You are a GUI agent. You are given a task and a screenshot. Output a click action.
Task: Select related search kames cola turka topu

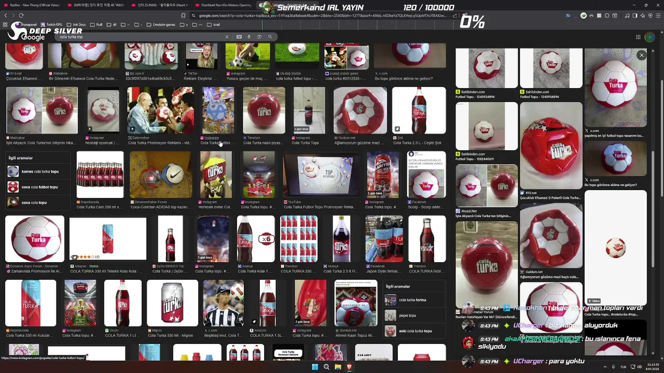pos(38,171)
